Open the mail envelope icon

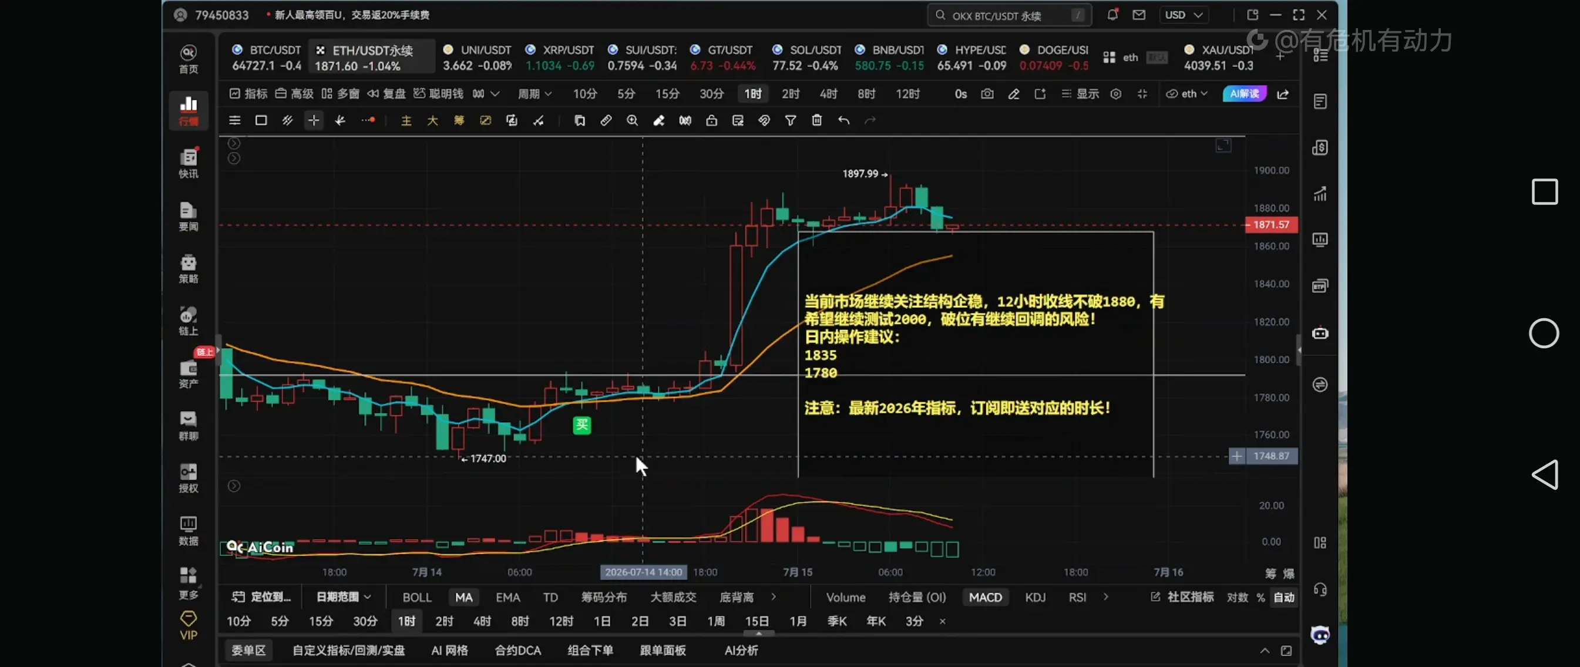click(x=1139, y=15)
